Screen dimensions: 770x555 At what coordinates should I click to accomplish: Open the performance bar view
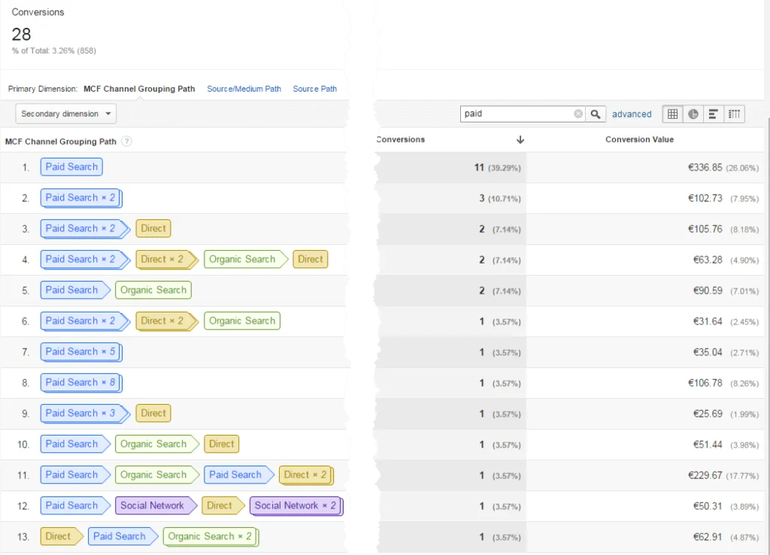713,113
